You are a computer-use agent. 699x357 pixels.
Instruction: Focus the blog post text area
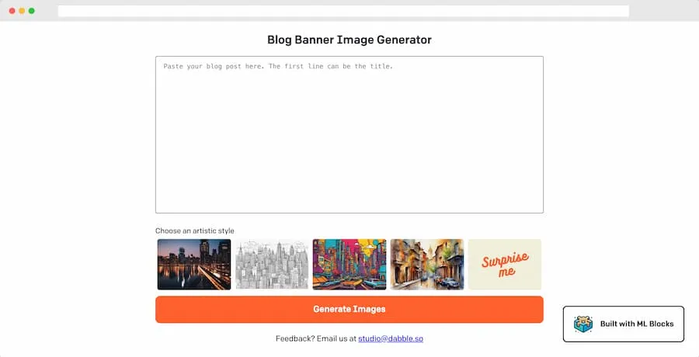click(x=349, y=134)
